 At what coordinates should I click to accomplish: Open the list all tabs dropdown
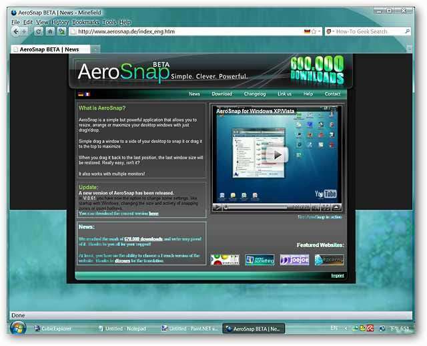[x=409, y=49]
